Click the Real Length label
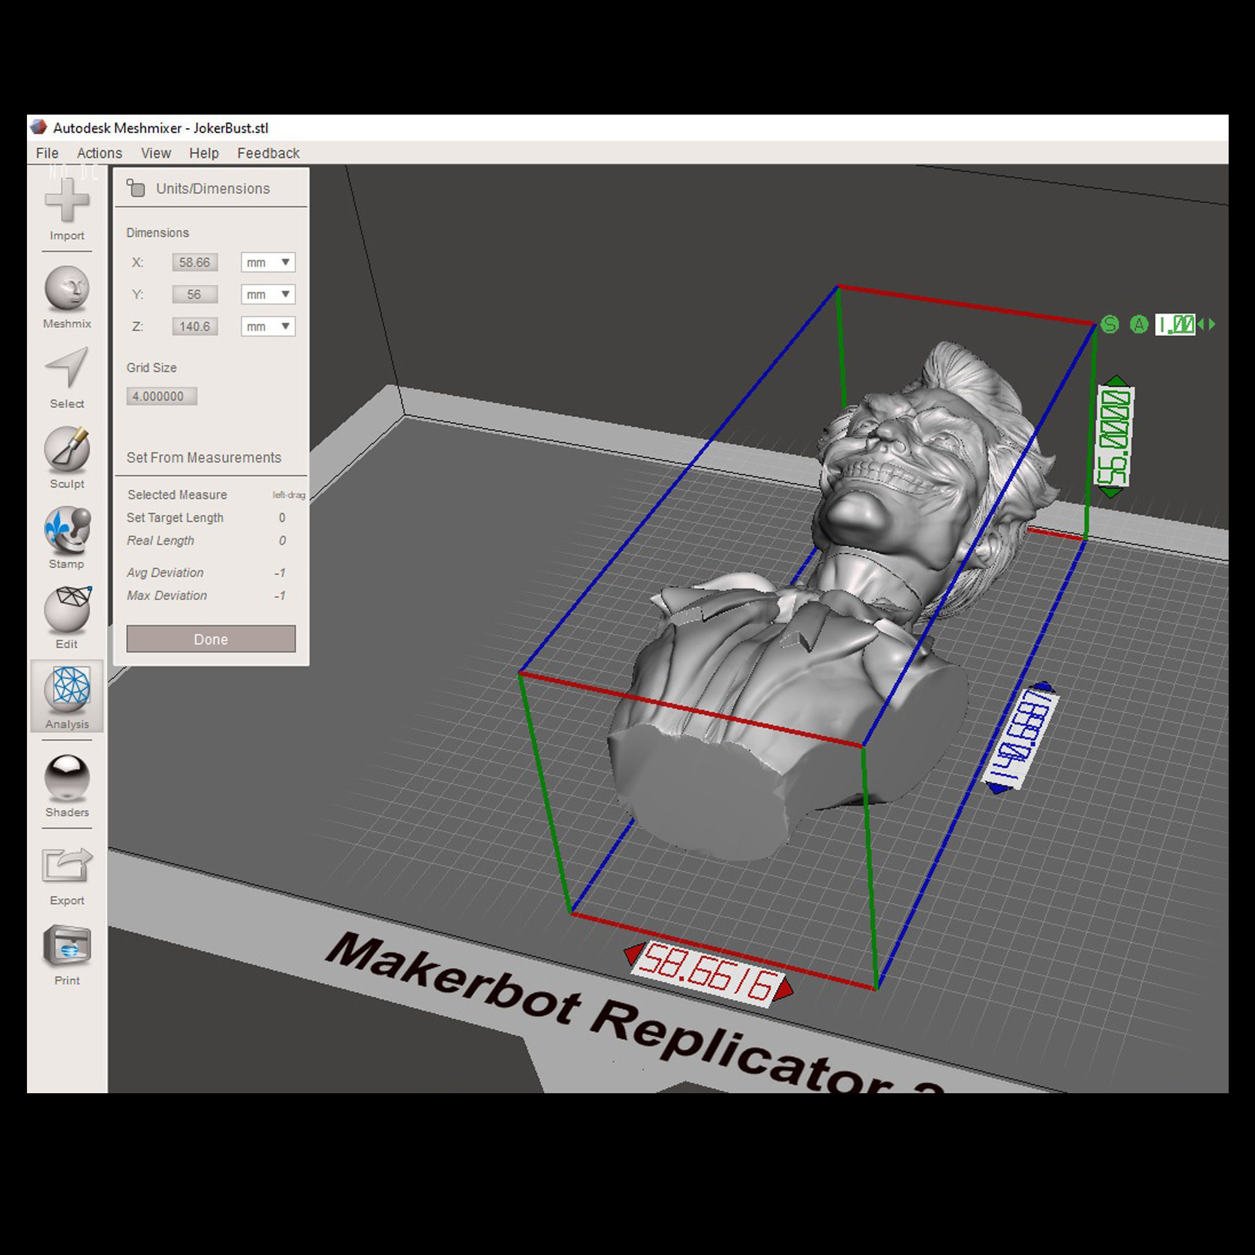Screen dimensions: 1255x1255 (x=161, y=540)
